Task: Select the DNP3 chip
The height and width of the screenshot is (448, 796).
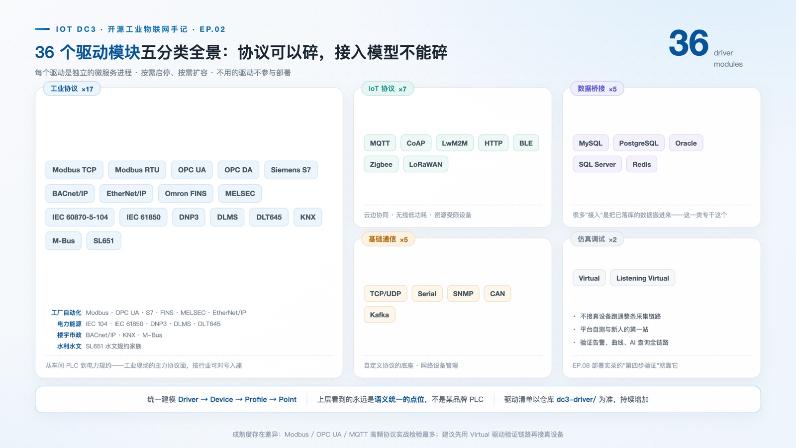Action: click(189, 217)
